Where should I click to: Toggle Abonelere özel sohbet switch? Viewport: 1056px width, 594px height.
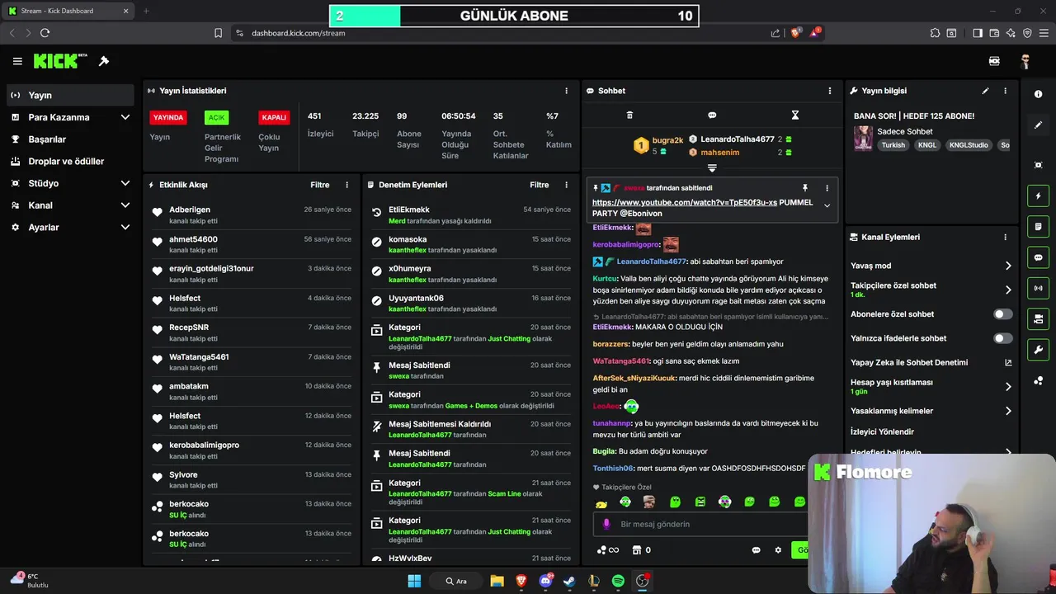coord(1002,314)
